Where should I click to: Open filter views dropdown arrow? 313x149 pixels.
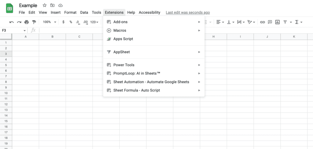pyautogui.click(x=291, y=22)
